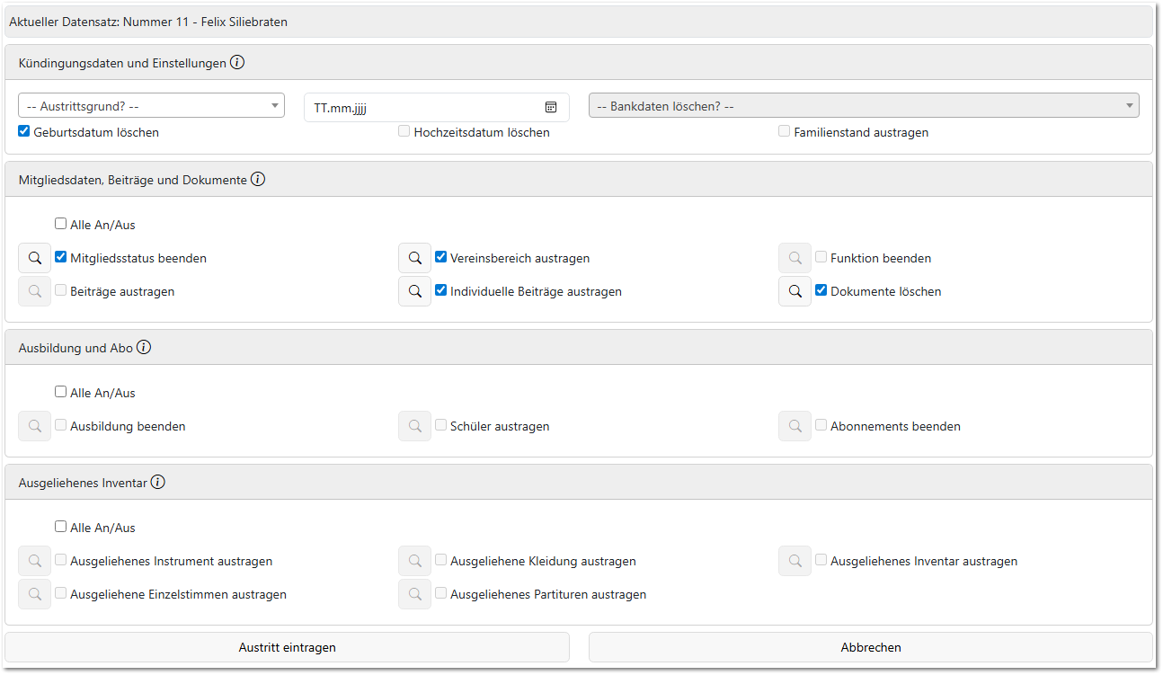Open calendar picker icon in date field

click(551, 108)
